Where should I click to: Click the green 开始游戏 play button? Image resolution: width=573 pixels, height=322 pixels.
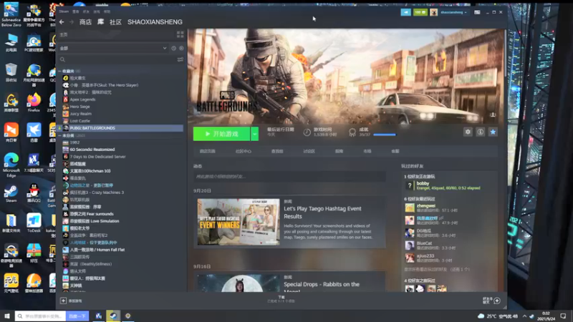pos(221,134)
